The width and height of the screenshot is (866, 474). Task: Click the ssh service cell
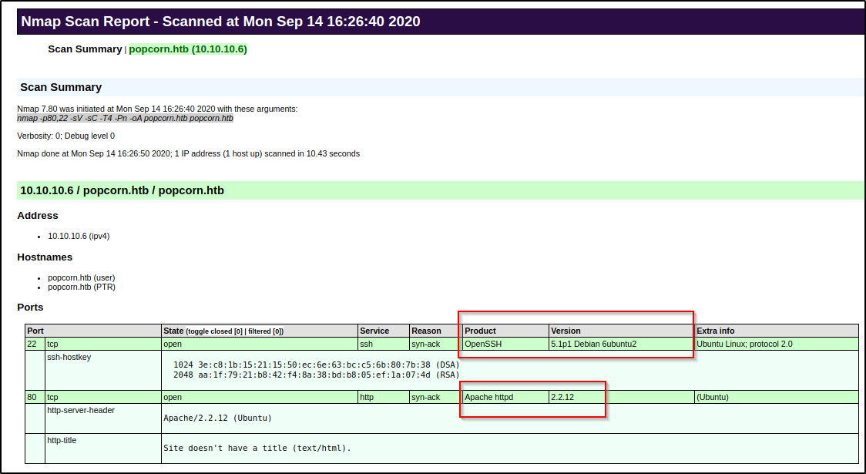pyautogui.click(x=383, y=344)
